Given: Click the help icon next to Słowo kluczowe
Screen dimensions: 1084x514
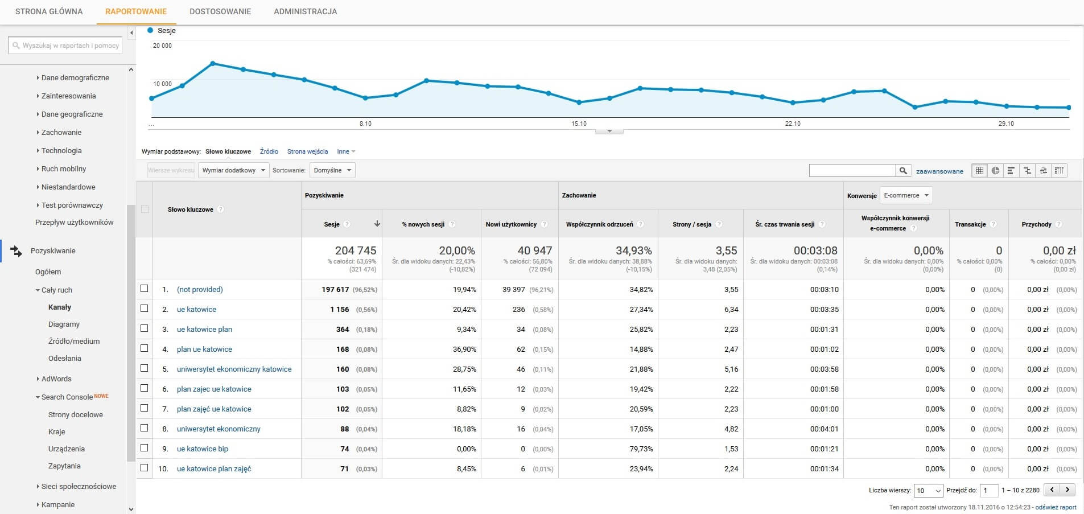Looking at the screenshot, I should (221, 209).
